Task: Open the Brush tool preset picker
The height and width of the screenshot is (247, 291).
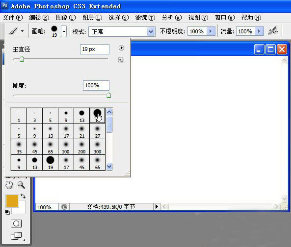Action: [17, 31]
